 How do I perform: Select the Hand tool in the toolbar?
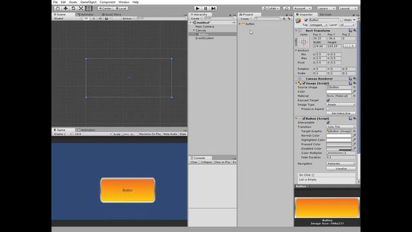click(58, 8)
